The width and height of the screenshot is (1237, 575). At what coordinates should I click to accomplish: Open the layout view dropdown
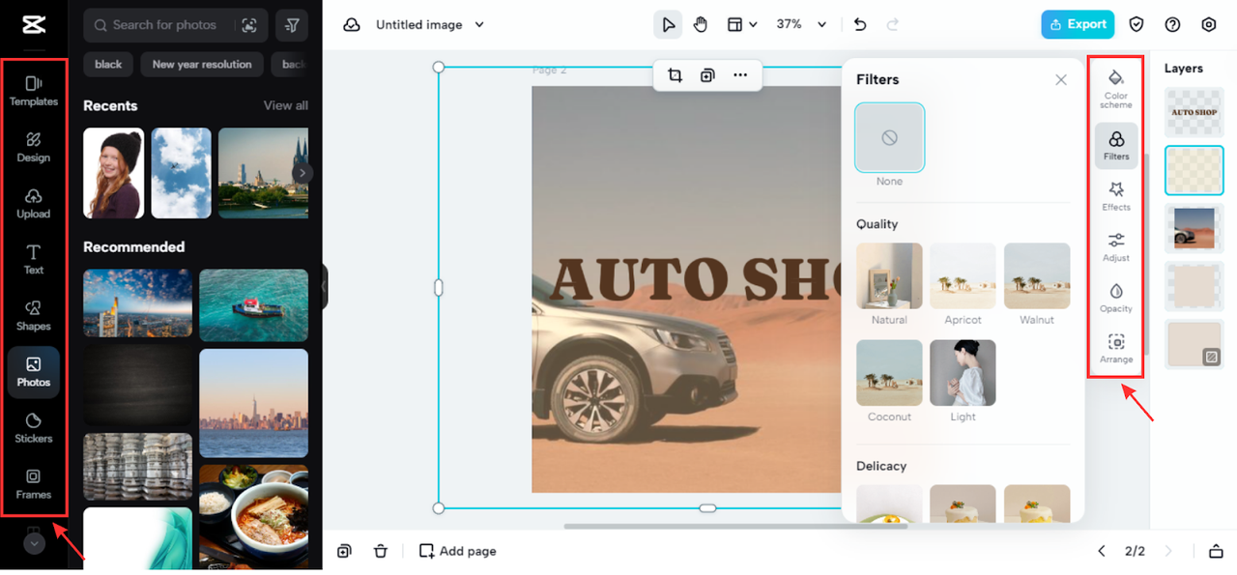pos(742,25)
